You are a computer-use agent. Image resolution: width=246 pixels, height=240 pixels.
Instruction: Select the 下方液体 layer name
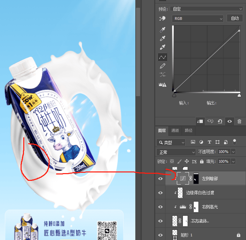199,221
